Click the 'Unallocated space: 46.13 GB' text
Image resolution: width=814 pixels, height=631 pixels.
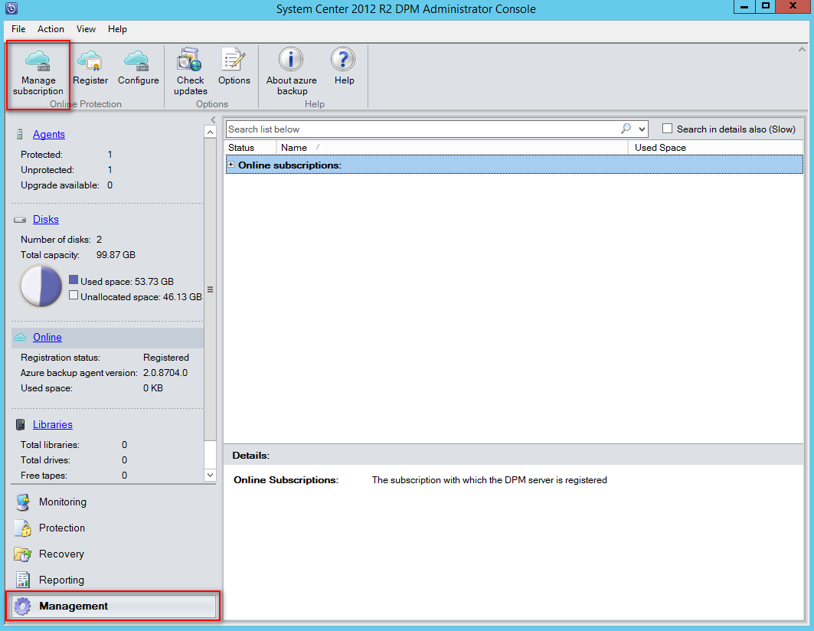click(141, 297)
